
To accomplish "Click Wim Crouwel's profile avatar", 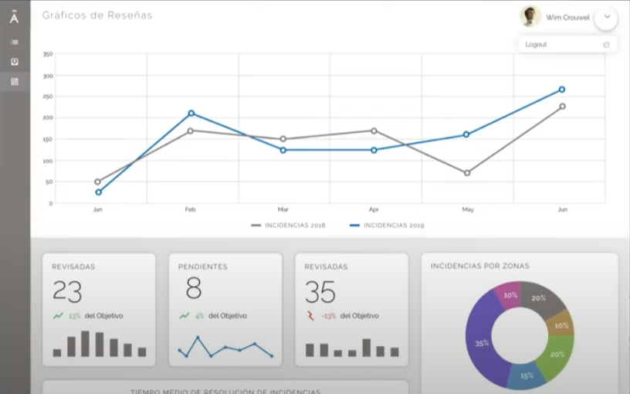I will 530,16.
